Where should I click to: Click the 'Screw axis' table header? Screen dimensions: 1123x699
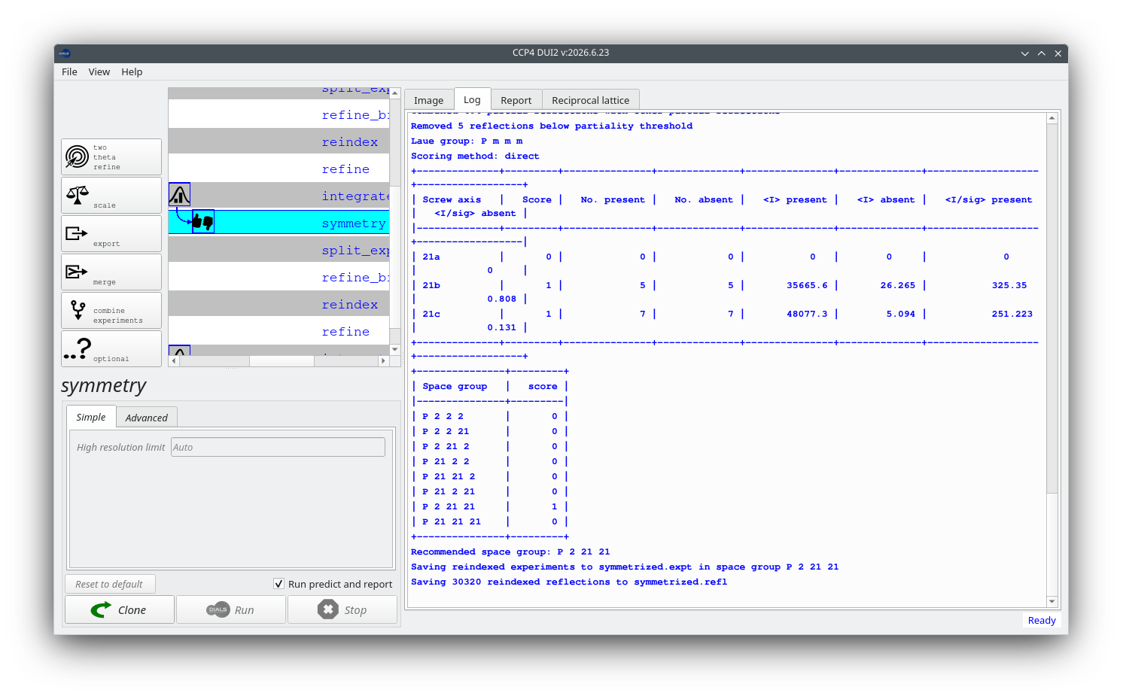pos(452,199)
